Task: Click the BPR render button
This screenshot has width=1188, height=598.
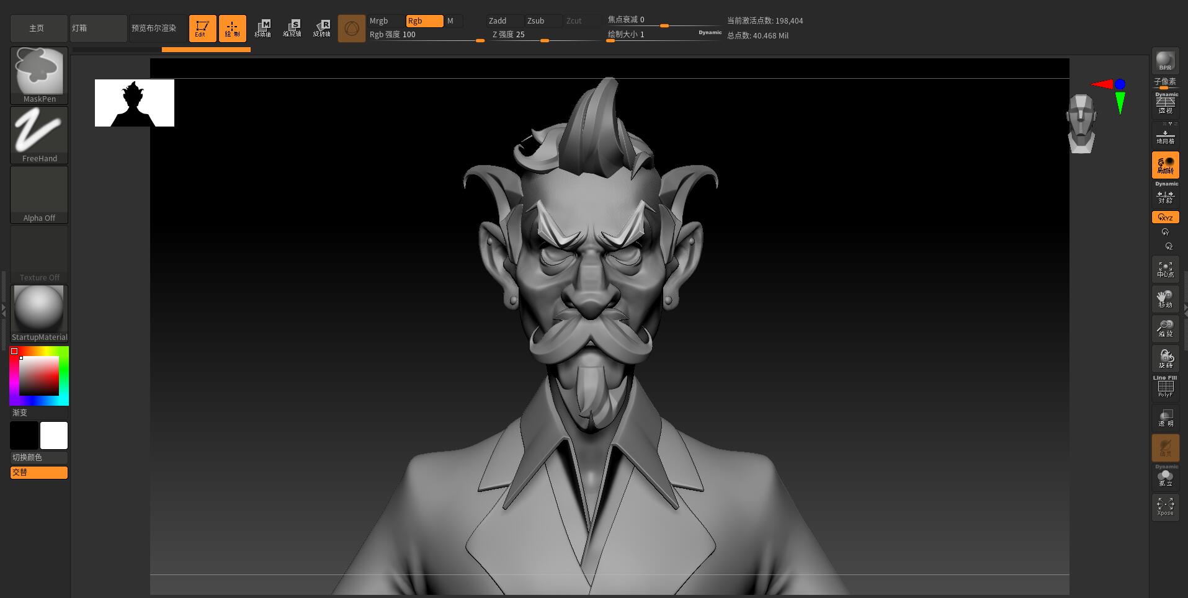Action: tap(1165, 60)
